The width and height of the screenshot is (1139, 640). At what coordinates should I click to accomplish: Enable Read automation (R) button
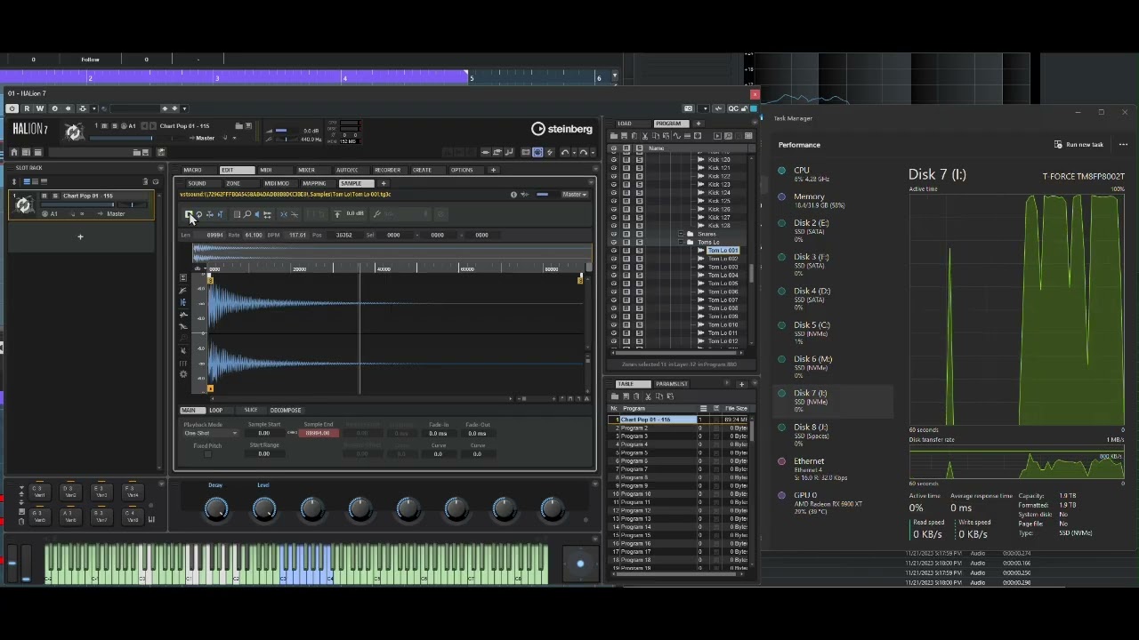27,108
